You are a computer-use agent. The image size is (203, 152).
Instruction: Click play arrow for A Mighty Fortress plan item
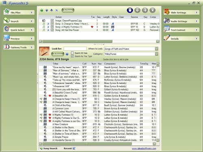click(x=48, y=27)
